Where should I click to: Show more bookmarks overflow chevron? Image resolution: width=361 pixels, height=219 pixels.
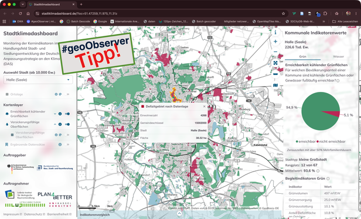(x=323, y=22)
